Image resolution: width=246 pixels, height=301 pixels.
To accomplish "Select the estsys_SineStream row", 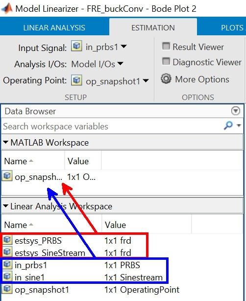I will click(x=74, y=252).
